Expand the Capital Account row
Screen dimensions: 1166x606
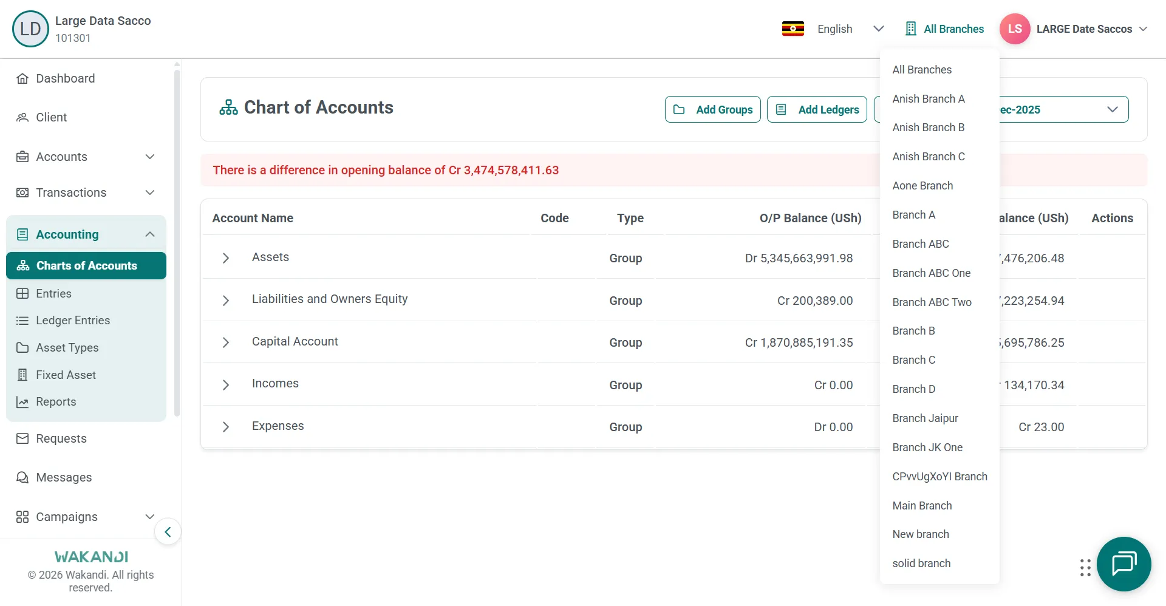pos(225,342)
